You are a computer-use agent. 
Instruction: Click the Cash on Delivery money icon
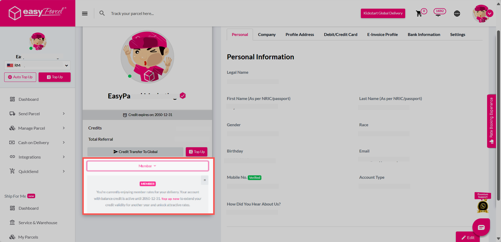coord(12,143)
